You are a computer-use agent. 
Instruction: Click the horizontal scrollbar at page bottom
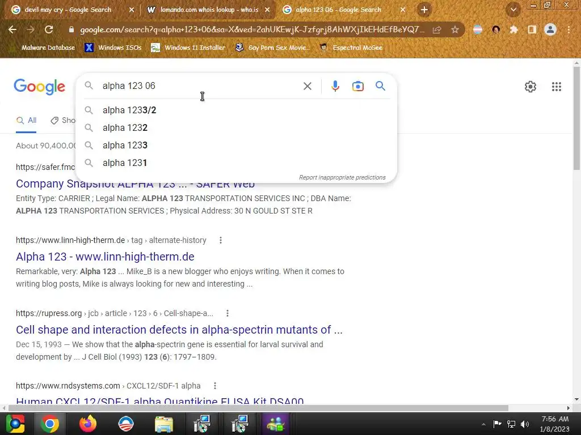pos(258,408)
